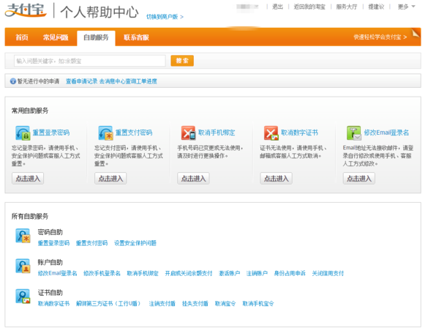Open 取消手机宝令 link

click(x=258, y=304)
